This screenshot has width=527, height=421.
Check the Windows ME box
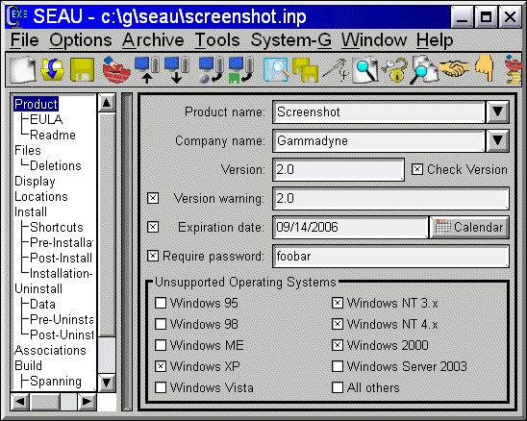(x=161, y=345)
